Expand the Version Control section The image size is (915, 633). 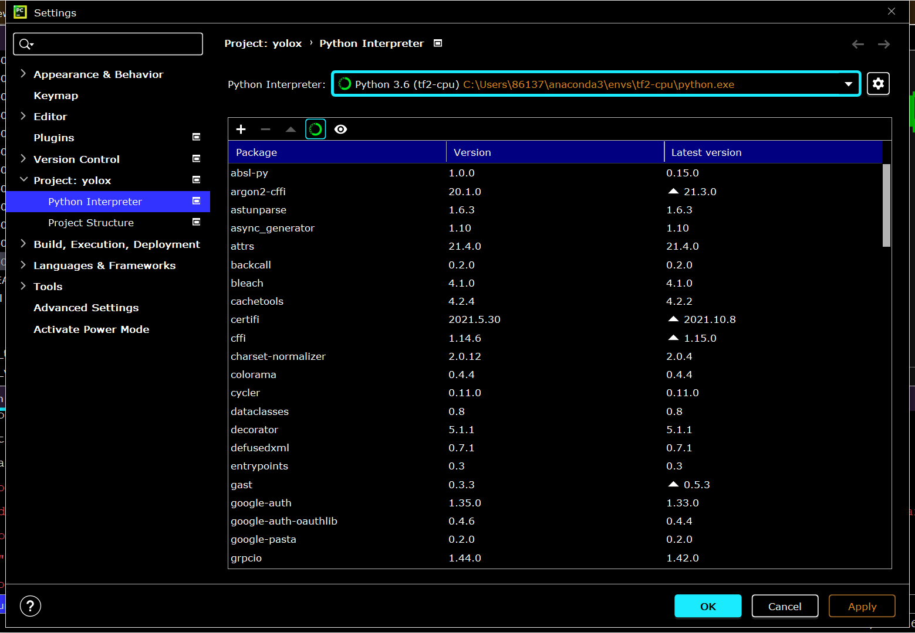coord(23,159)
